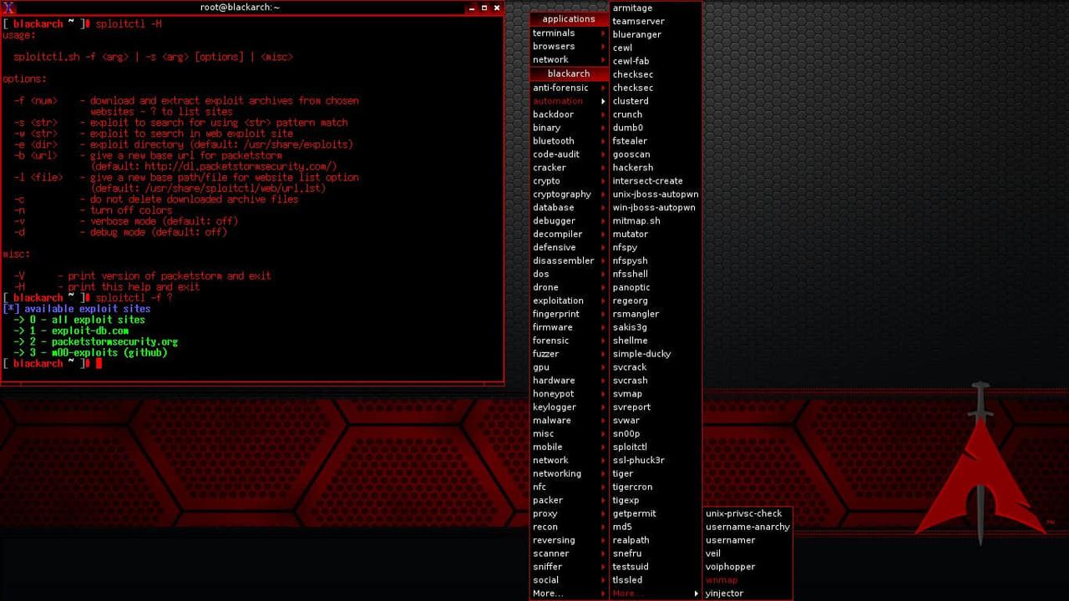This screenshot has height=601, width=1069.
Task: Launch armitage from the tool list
Action: 632,8
